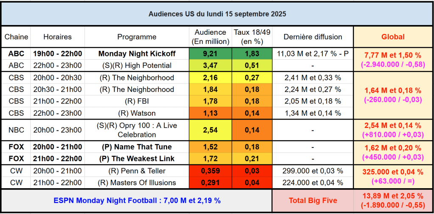434x214 pixels.
Task: Click the 'Monday Night Kickoff' programme cell
Action: pos(137,54)
